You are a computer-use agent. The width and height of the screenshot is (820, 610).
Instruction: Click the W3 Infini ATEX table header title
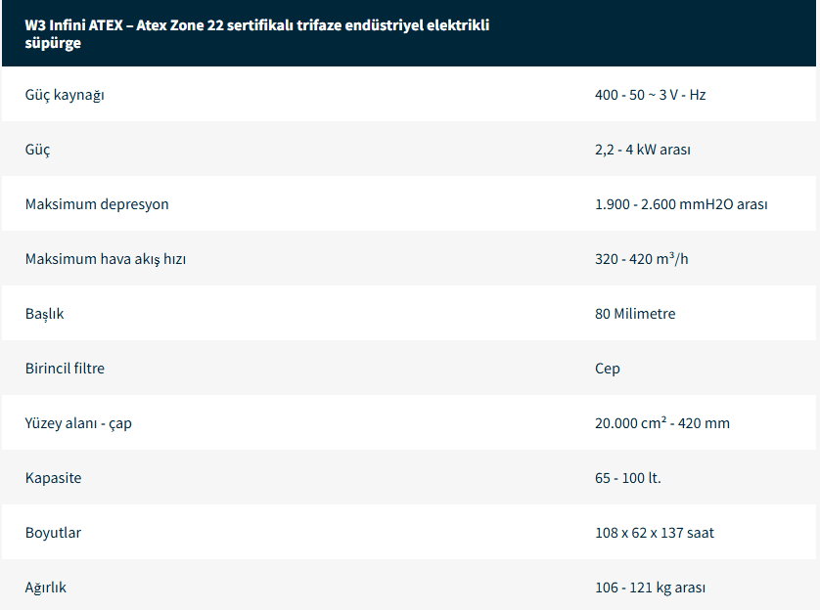pos(256,34)
